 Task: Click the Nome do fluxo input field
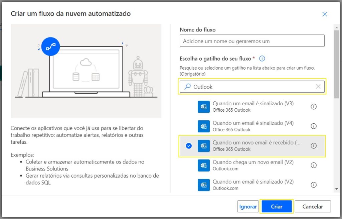click(252, 41)
